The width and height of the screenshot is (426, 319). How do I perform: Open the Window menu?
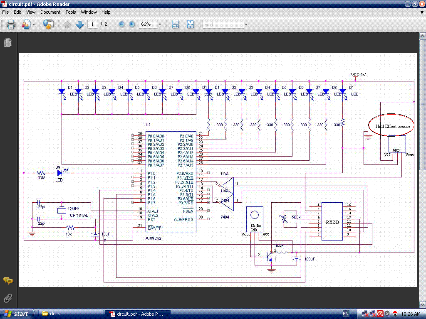[x=89, y=12]
